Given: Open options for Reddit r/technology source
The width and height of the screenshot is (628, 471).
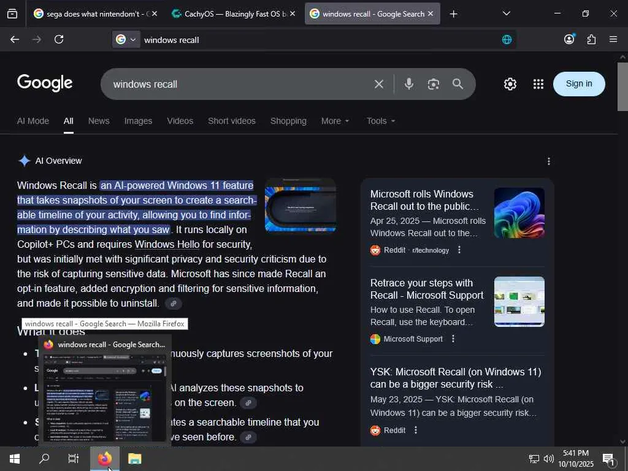Looking at the screenshot, I should coord(459,250).
